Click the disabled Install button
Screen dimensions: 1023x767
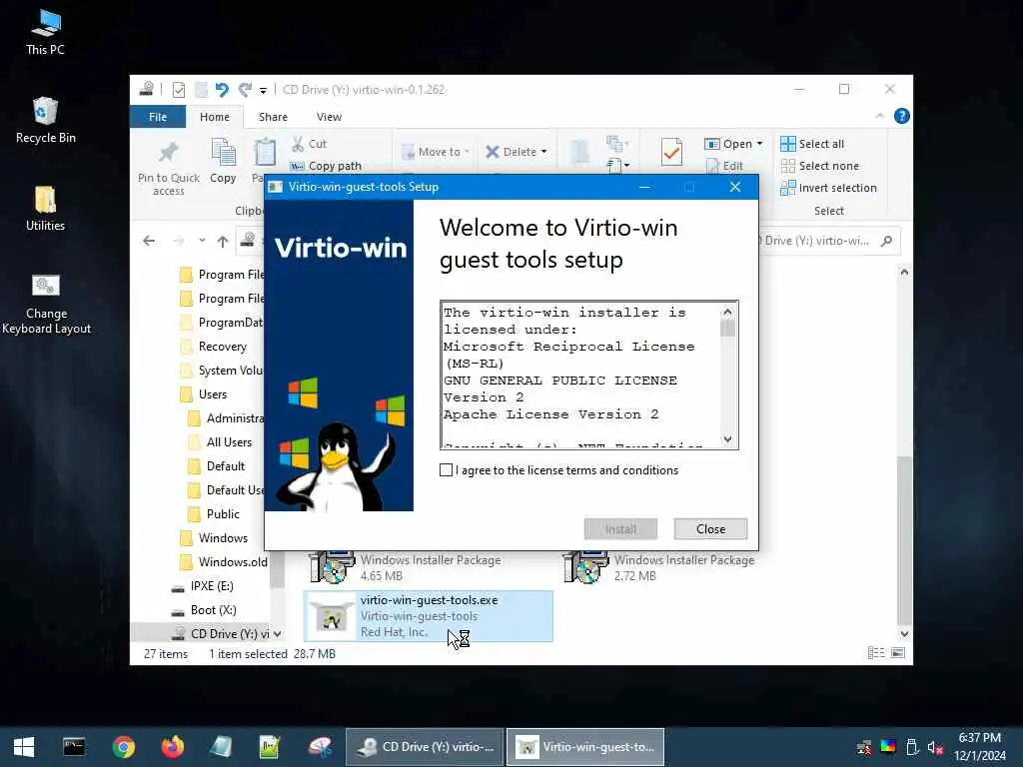(620, 529)
